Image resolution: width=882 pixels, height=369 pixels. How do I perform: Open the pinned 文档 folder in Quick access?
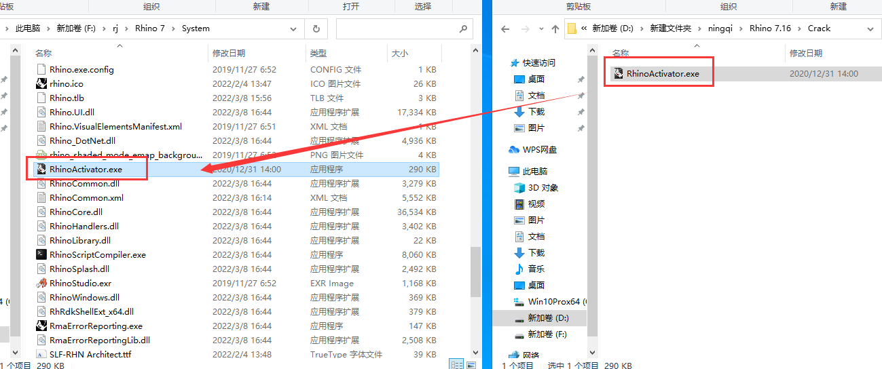[529, 95]
